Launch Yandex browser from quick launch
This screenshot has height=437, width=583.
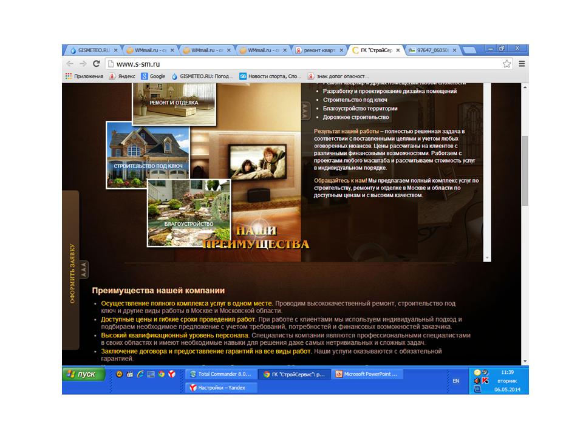172,374
